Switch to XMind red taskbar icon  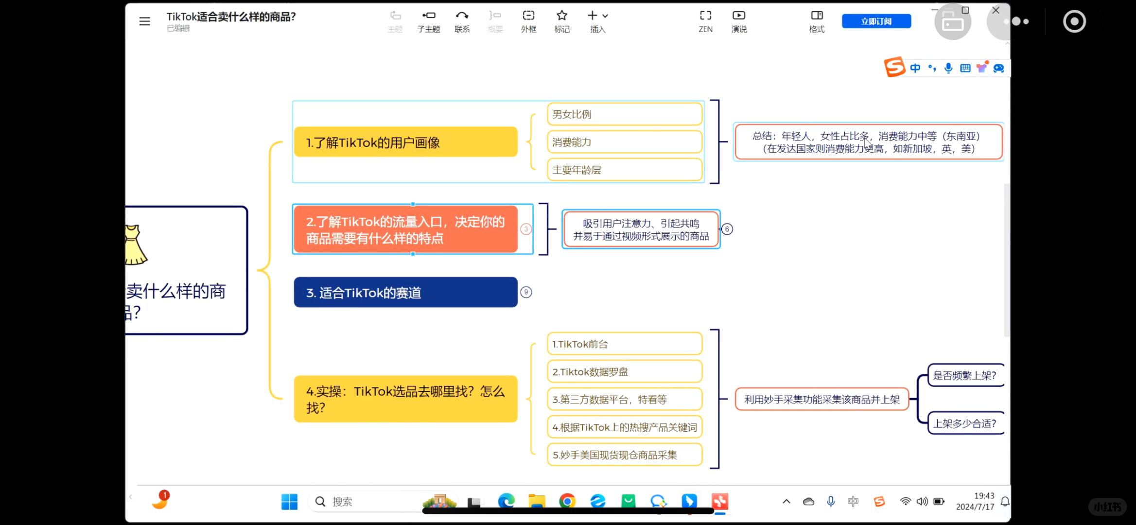point(720,501)
